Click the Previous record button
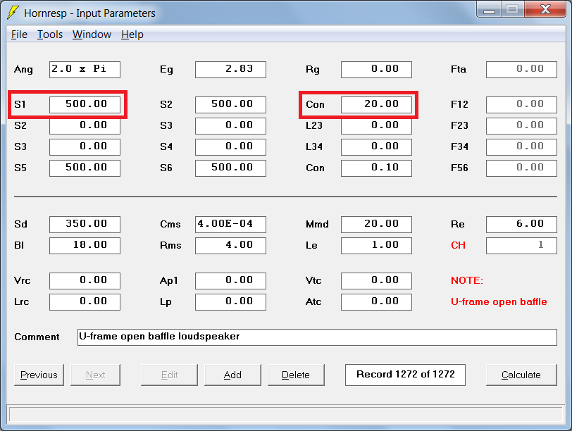The height and width of the screenshot is (431, 572). point(39,375)
